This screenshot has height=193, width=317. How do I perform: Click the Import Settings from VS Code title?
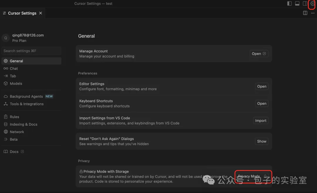click(x=104, y=118)
